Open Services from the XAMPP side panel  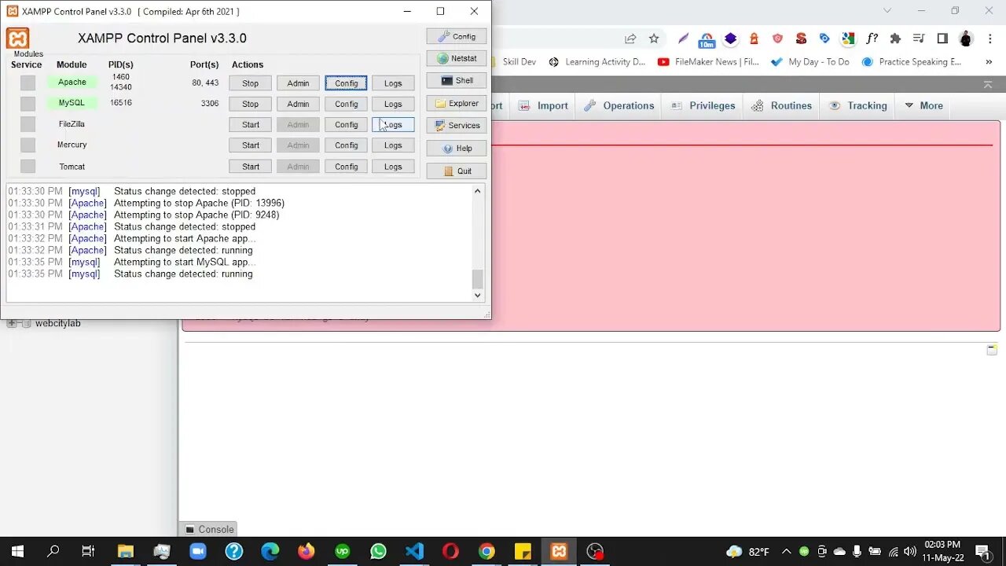pos(457,125)
